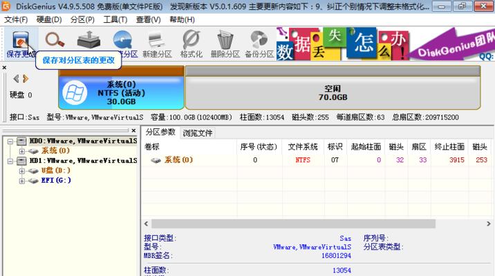
Task: Open the 工具(T) menu
Action: click(x=115, y=19)
